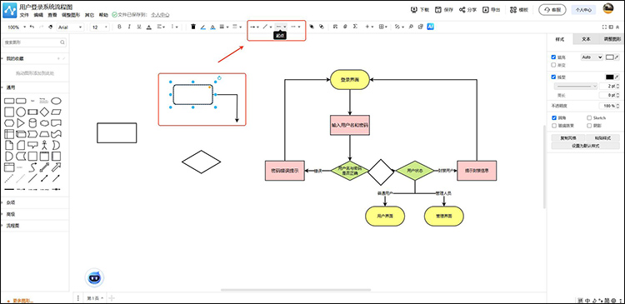Click the templates icon in the top bar

coord(513,9)
